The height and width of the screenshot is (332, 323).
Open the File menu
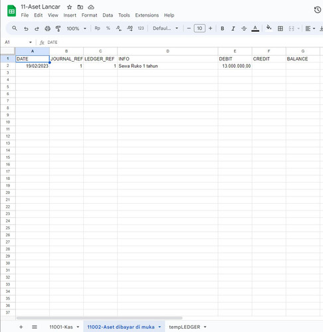click(x=25, y=15)
